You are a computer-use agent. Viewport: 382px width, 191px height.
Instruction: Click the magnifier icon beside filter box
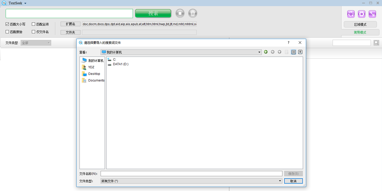click(376, 43)
